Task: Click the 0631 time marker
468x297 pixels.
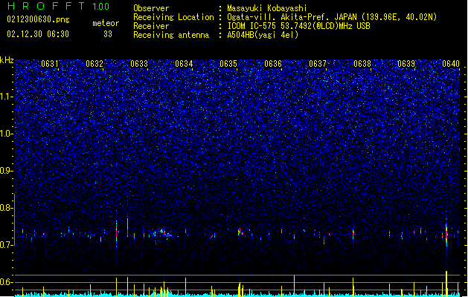Action: coord(50,64)
